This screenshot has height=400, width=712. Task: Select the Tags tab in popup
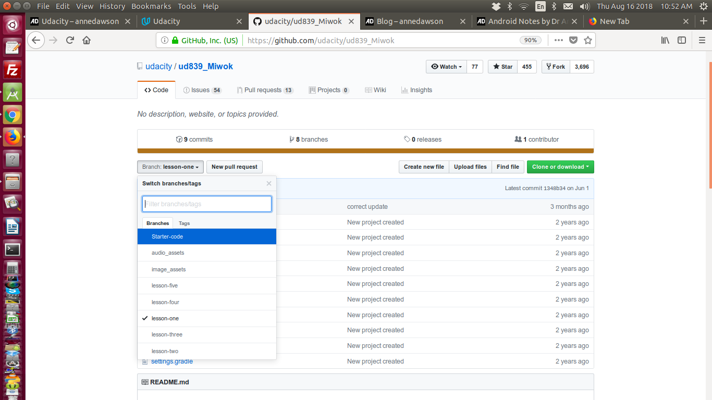(x=184, y=223)
